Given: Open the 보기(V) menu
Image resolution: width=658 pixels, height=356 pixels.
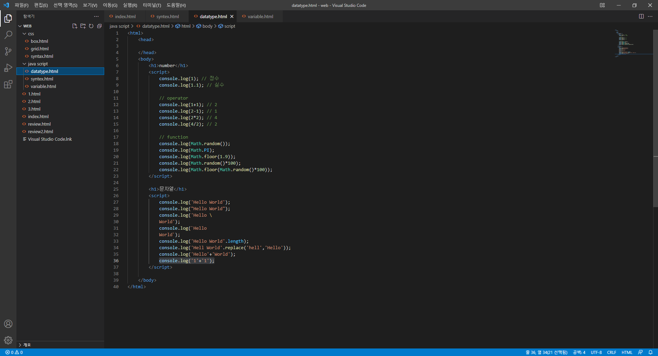Looking at the screenshot, I should pos(90,5).
